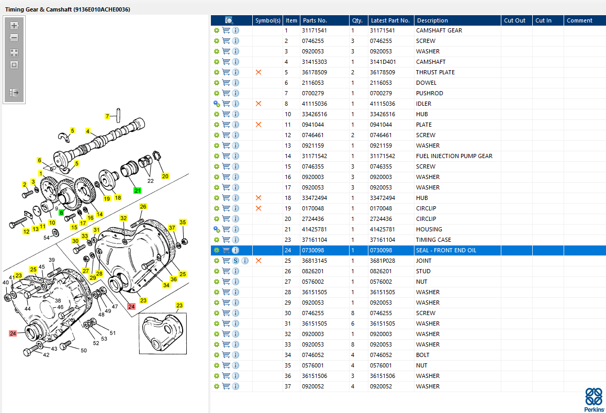
Task: Click the list-arrow icon at toolbar bottom
Action: (14, 93)
